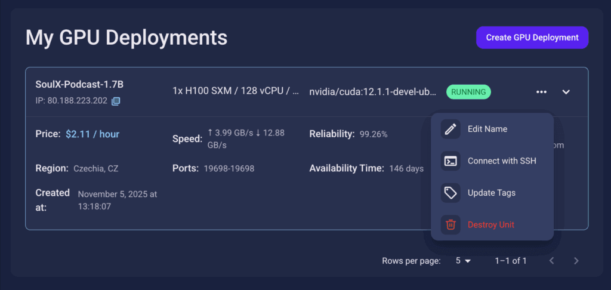Viewport: 611px width, 290px height.
Task: Select the Update Tags text option
Action: coord(491,193)
